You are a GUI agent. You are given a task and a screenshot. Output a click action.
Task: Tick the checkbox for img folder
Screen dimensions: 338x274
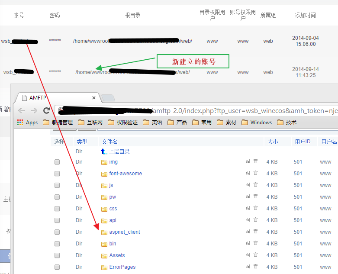[x=57, y=162]
